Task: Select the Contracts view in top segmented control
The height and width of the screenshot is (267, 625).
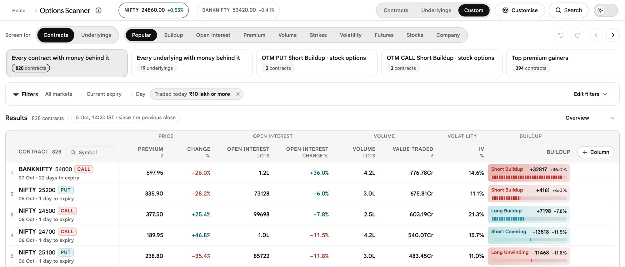Action: [x=396, y=10]
